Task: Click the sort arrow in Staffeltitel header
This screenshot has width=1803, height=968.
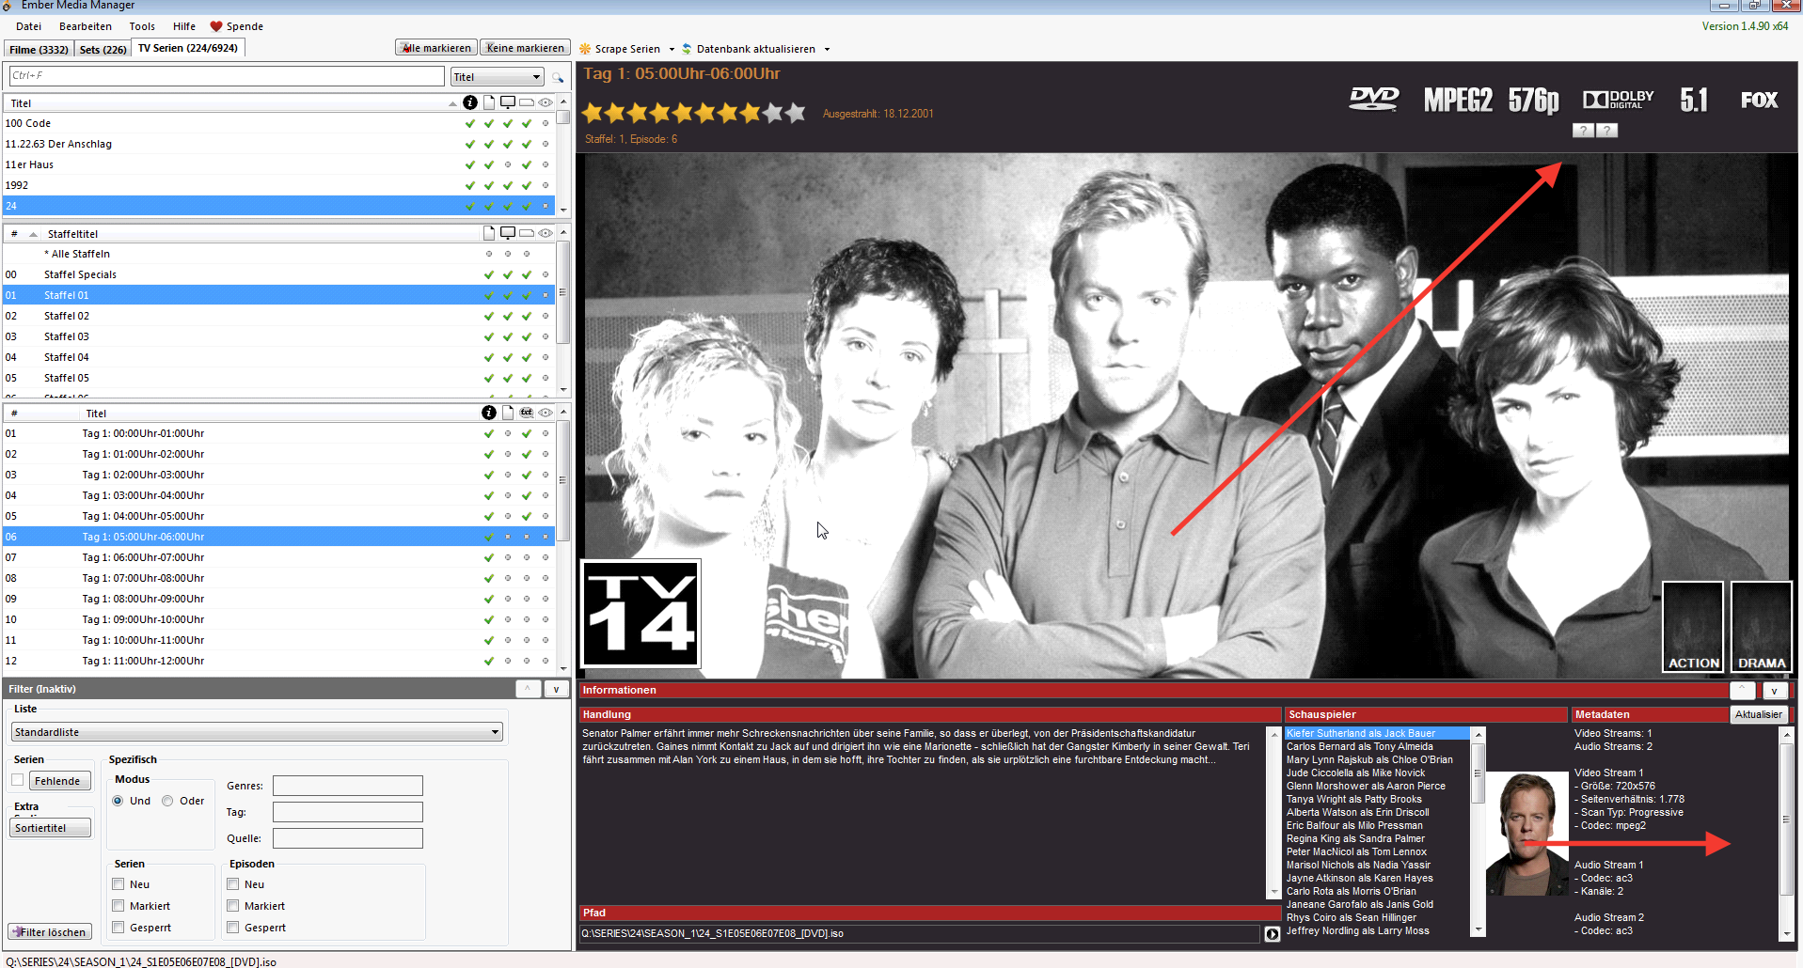Action: (x=33, y=234)
